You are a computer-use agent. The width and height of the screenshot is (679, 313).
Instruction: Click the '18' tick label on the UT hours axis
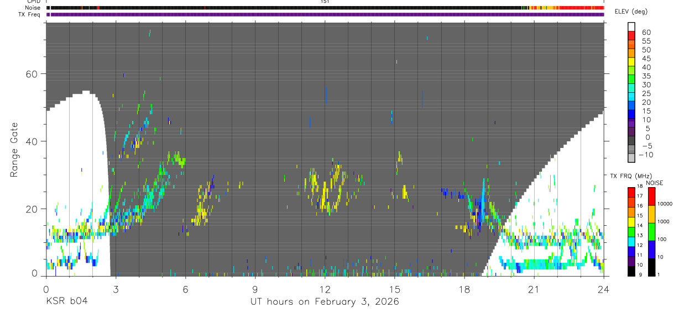point(464,288)
